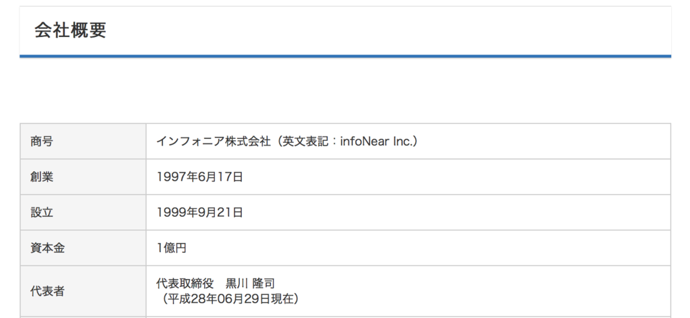Viewport: 690px width, 318px height.
Task: Click the 商号 row label
Action: (41, 141)
